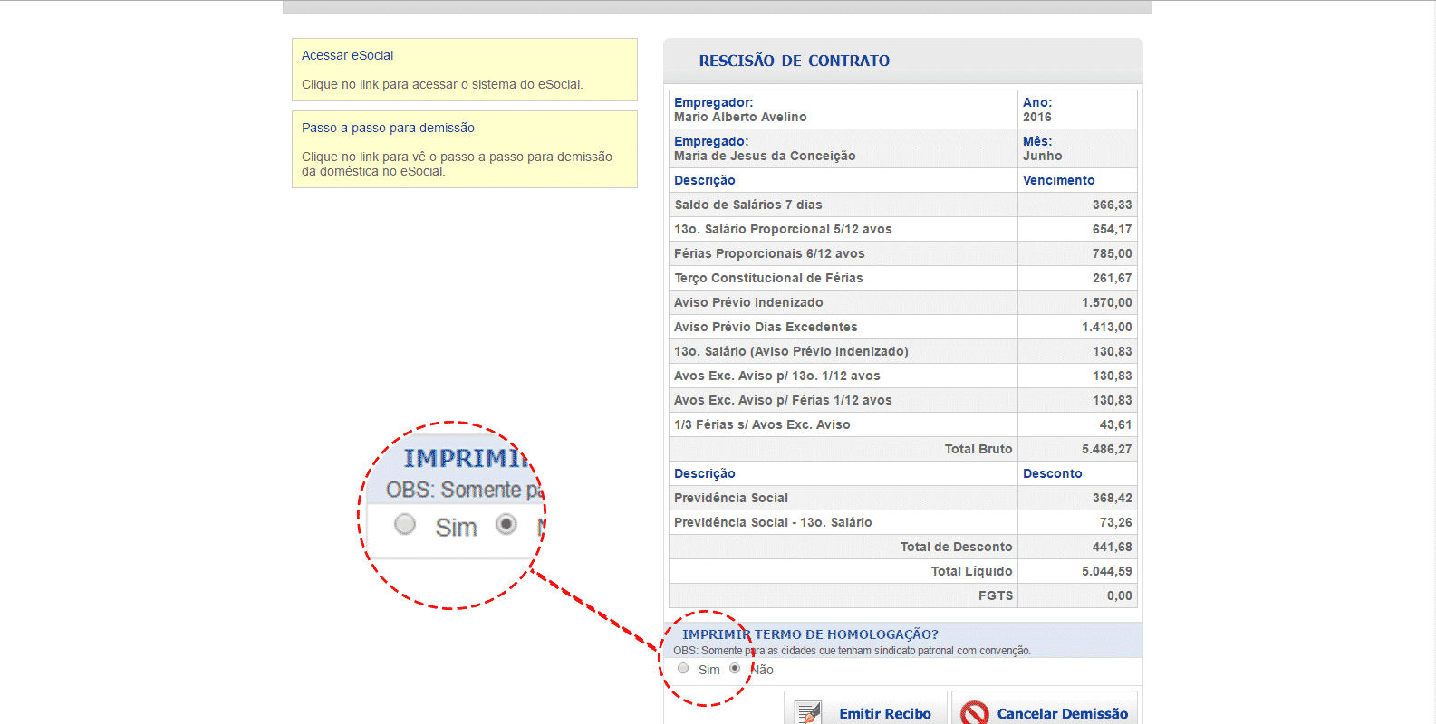Click the Aviso Prévio Indenizado description
1436x724 pixels.
(748, 302)
